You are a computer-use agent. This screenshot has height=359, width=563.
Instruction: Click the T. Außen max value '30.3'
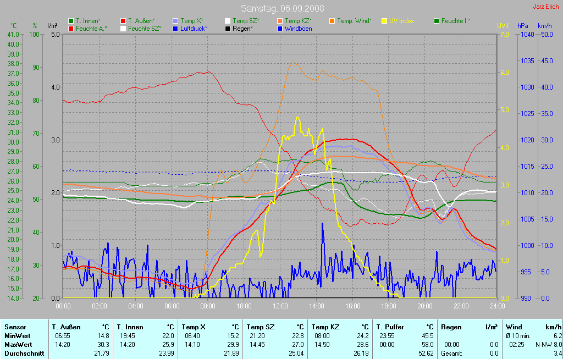click(x=103, y=345)
